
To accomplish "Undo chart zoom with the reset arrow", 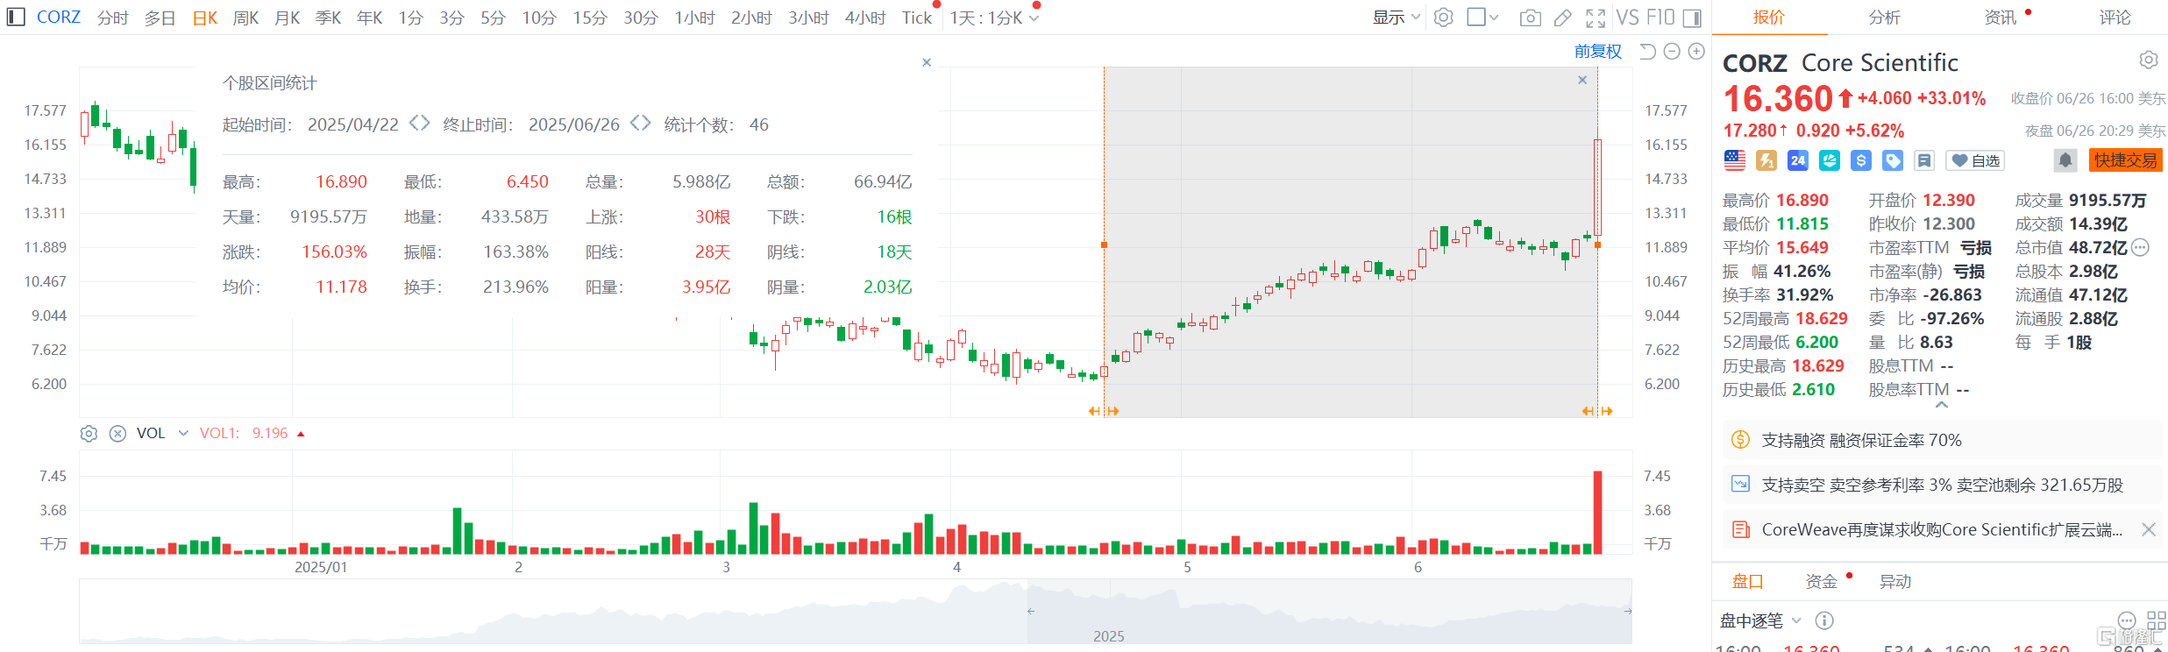I will [1647, 52].
